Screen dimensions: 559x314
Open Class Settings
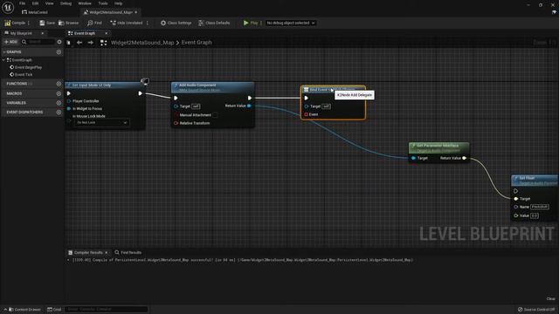point(176,23)
